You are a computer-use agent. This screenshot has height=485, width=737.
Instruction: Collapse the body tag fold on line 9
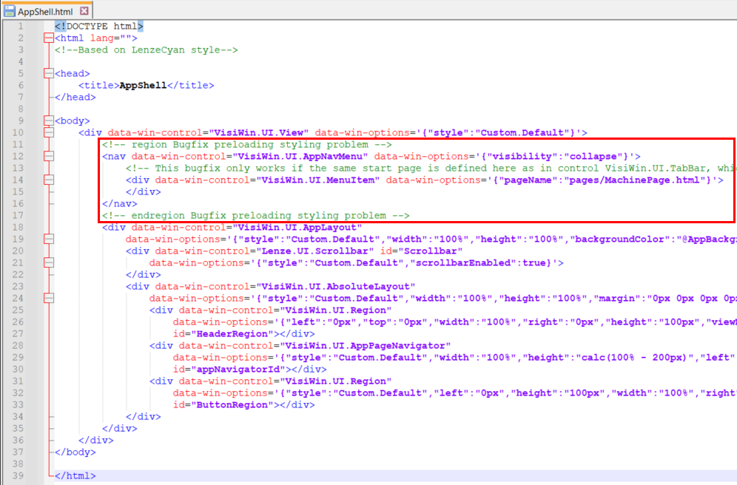tap(49, 121)
